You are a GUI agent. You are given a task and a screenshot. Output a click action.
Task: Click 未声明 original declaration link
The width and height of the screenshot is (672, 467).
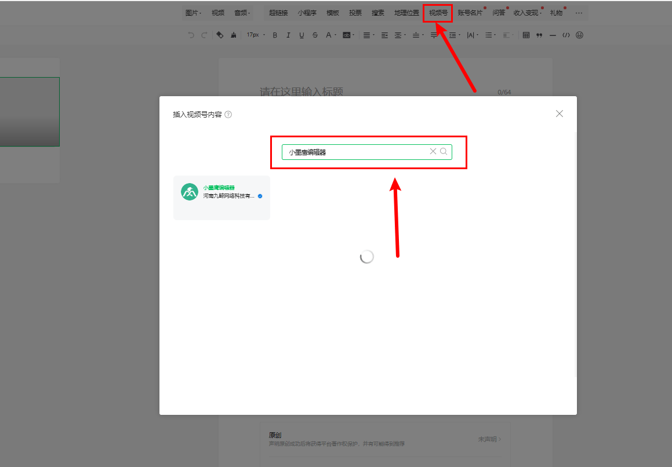pyautogui.click(x=489, y=439)
